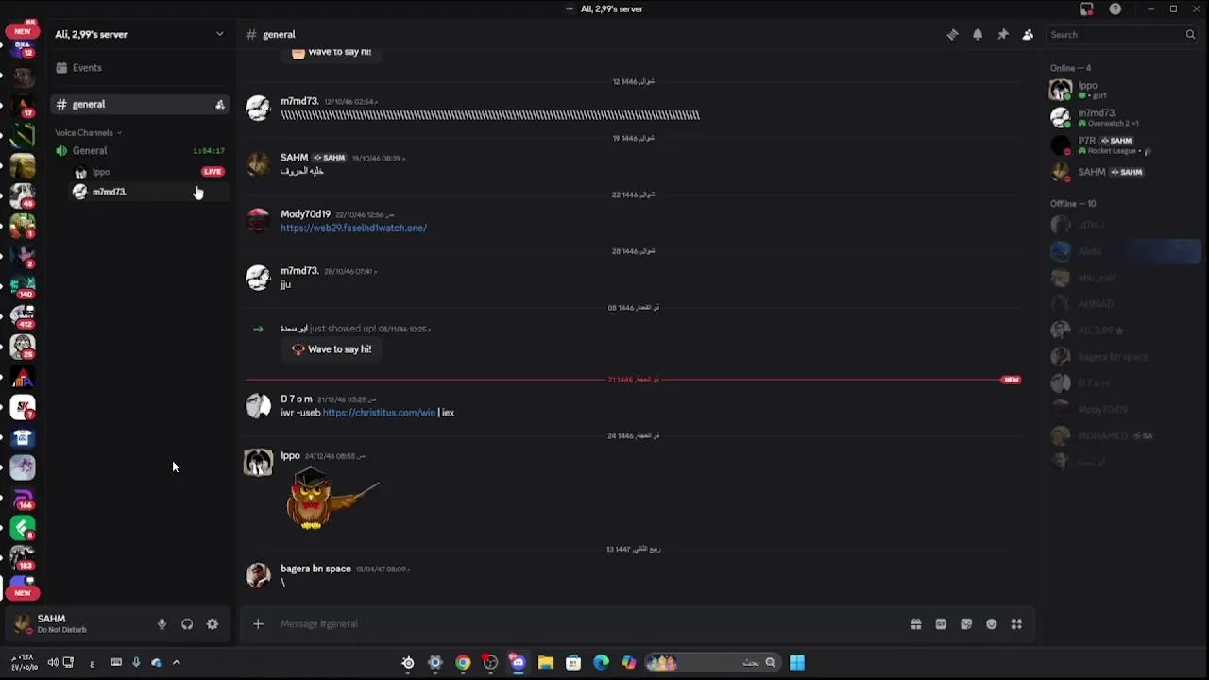Open server icon with 166 badge
This screenshot has height=680, width=1209.
click(x=23, y=499)
